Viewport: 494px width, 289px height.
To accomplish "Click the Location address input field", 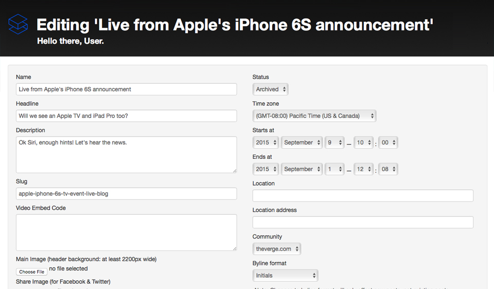I will pos(362,222).
